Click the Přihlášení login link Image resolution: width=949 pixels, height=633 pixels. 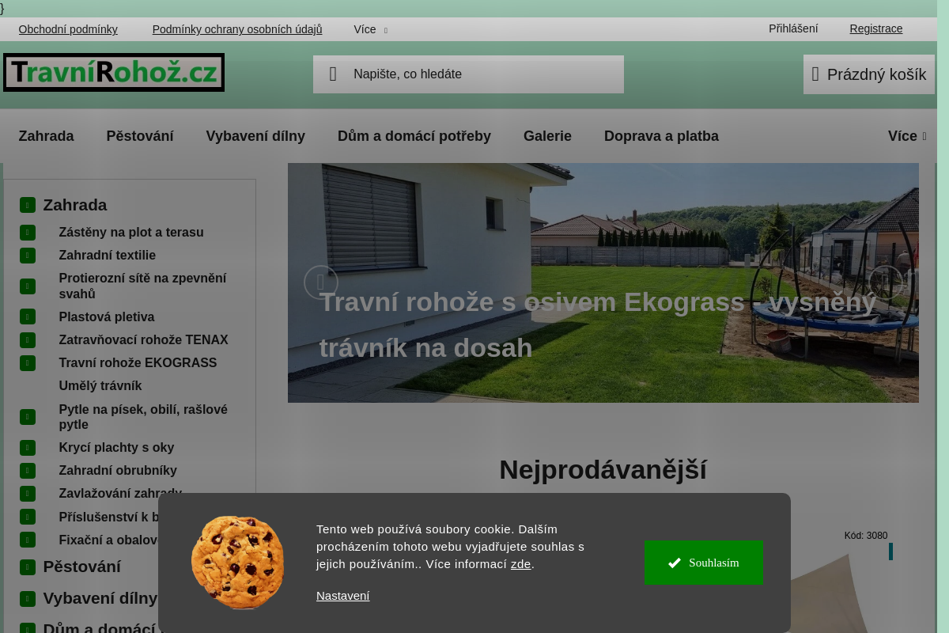793,28
